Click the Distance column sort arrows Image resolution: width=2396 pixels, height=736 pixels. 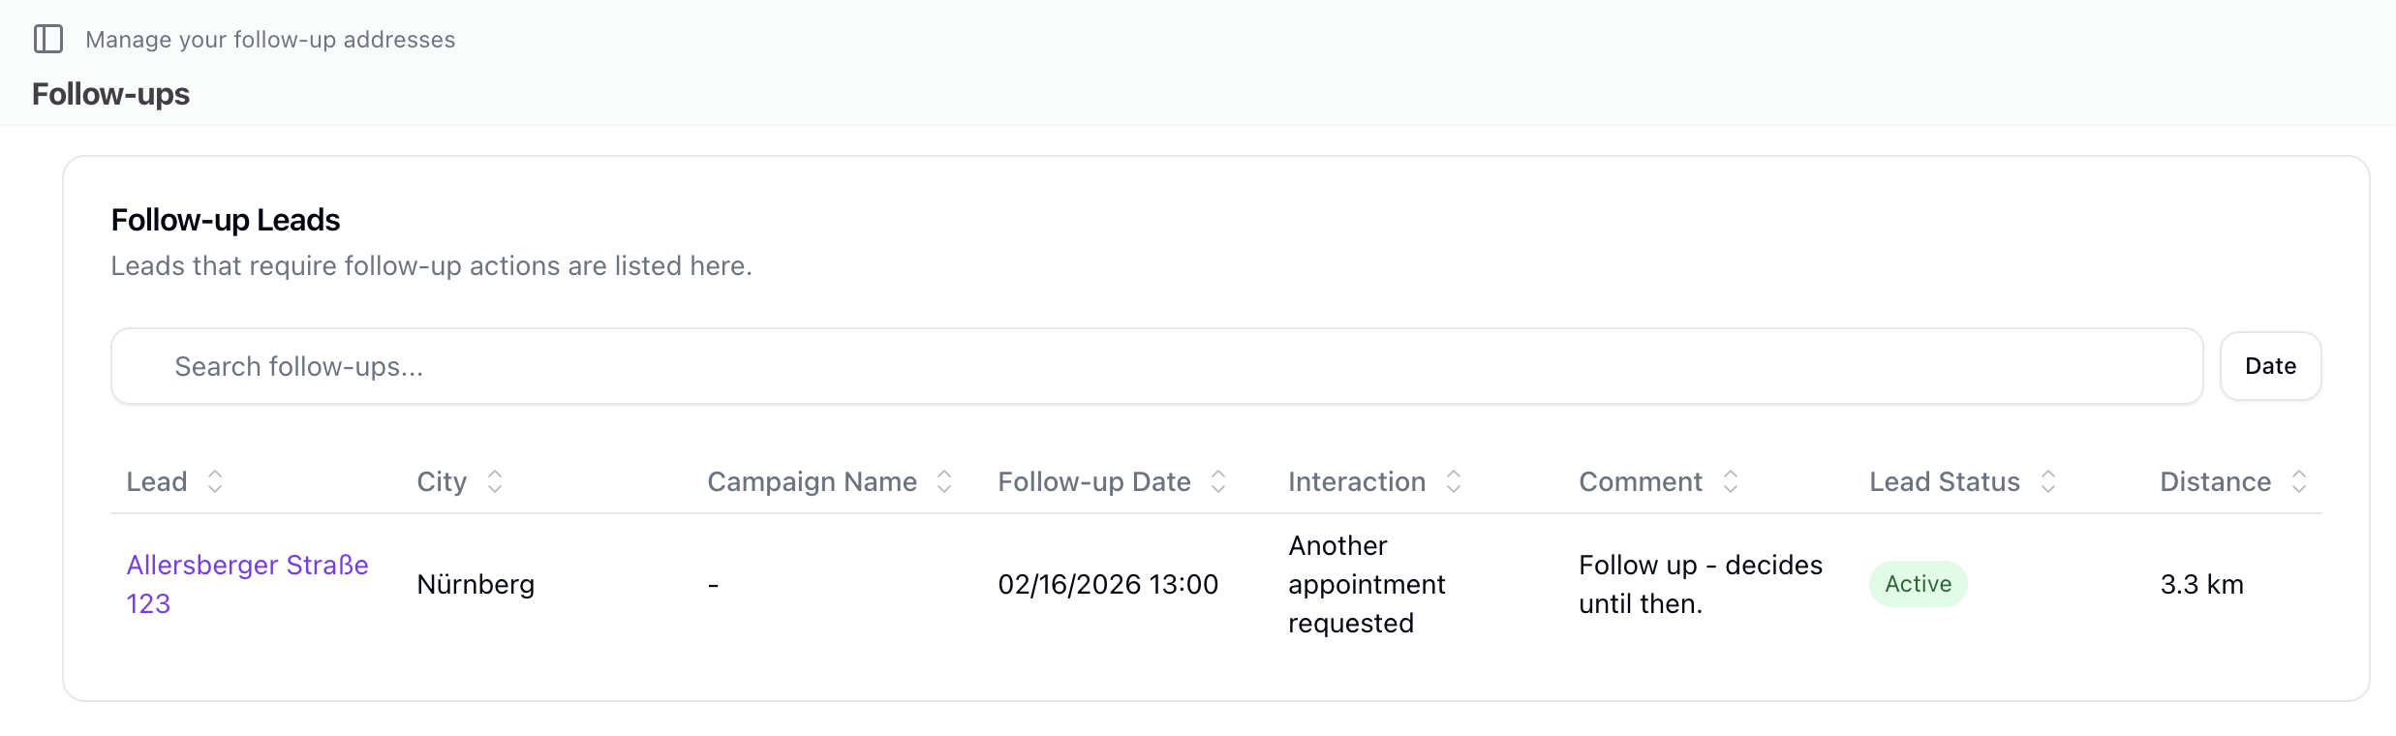click(2299, 481)
